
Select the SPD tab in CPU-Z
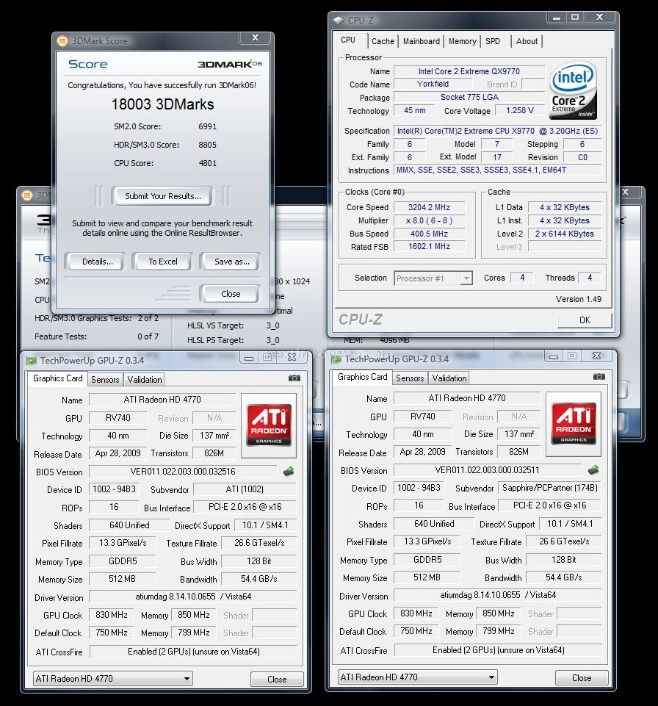pos(493,41)
